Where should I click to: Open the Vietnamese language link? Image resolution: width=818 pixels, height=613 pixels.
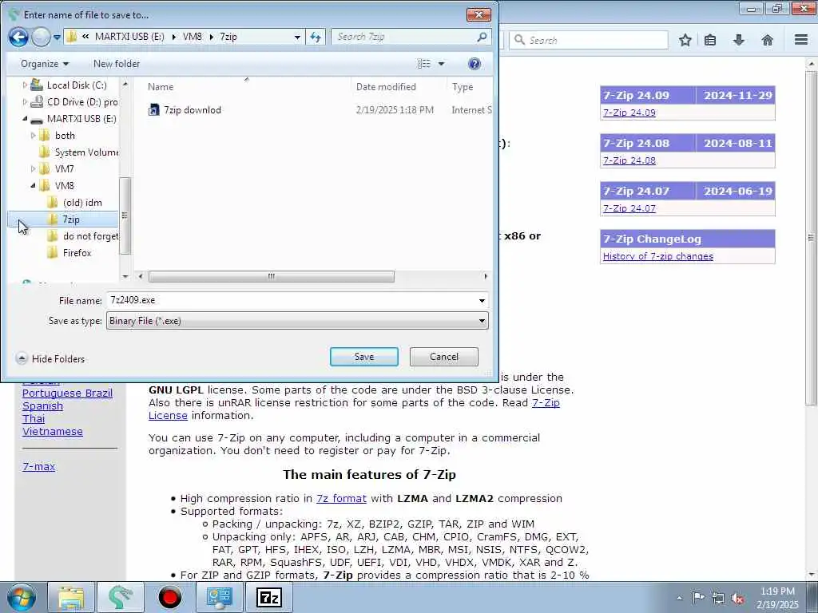coord(53,432)
